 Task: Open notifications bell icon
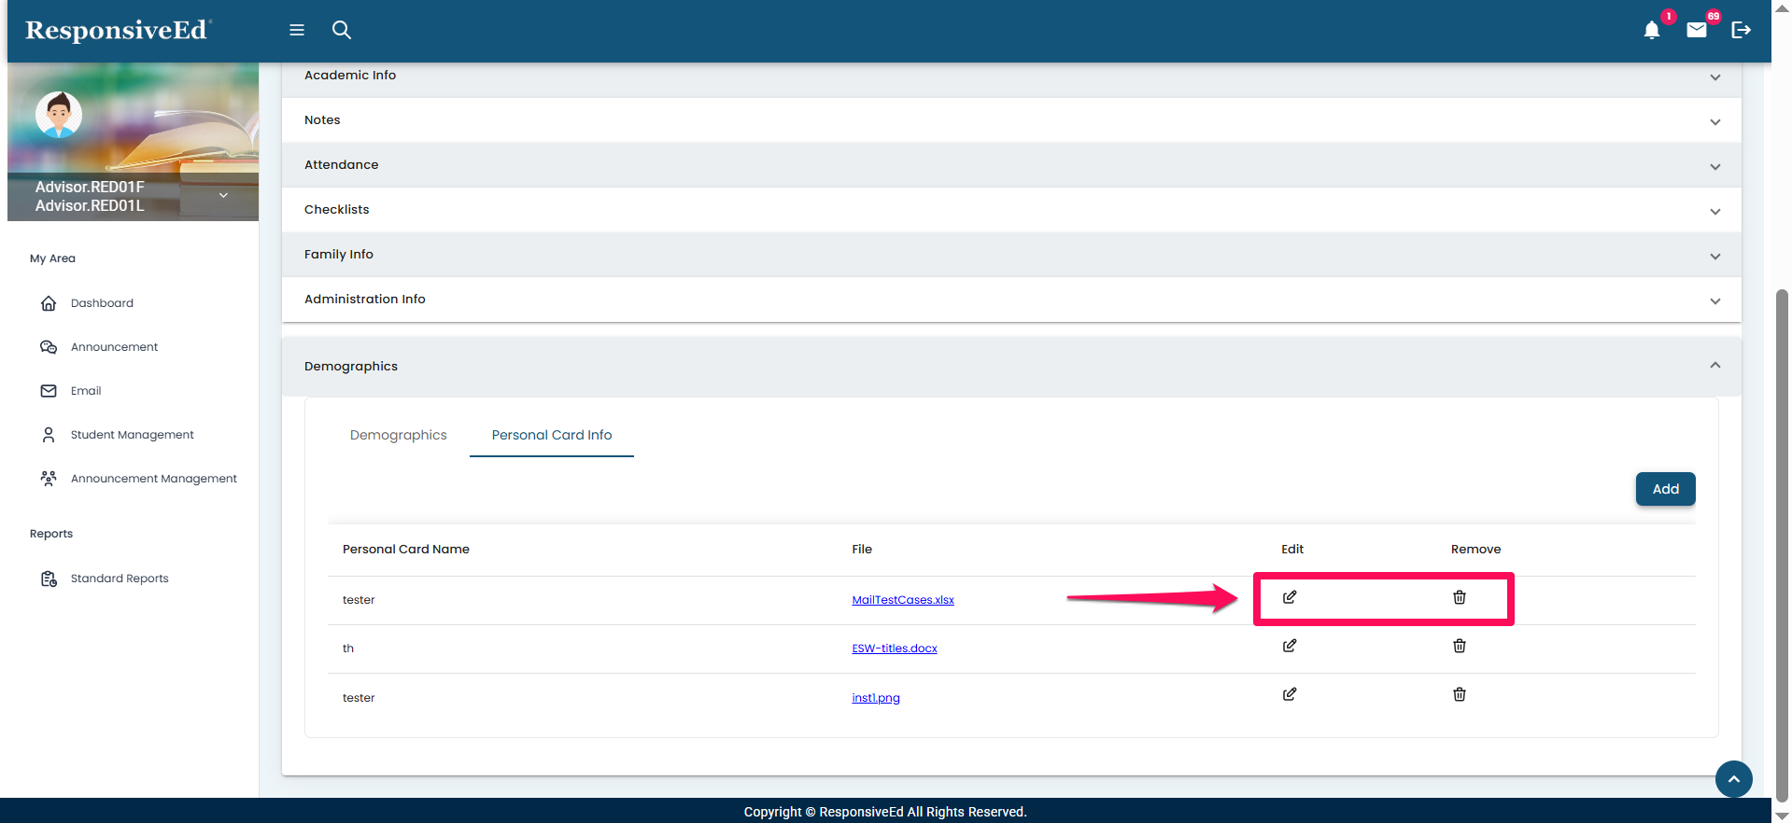click(1651, 31)
